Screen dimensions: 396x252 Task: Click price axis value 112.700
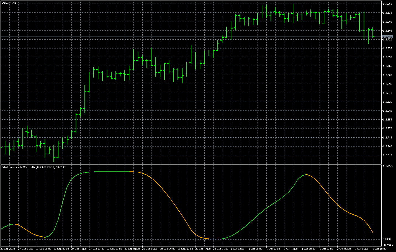pyautogui.click(x=387, y=146)
